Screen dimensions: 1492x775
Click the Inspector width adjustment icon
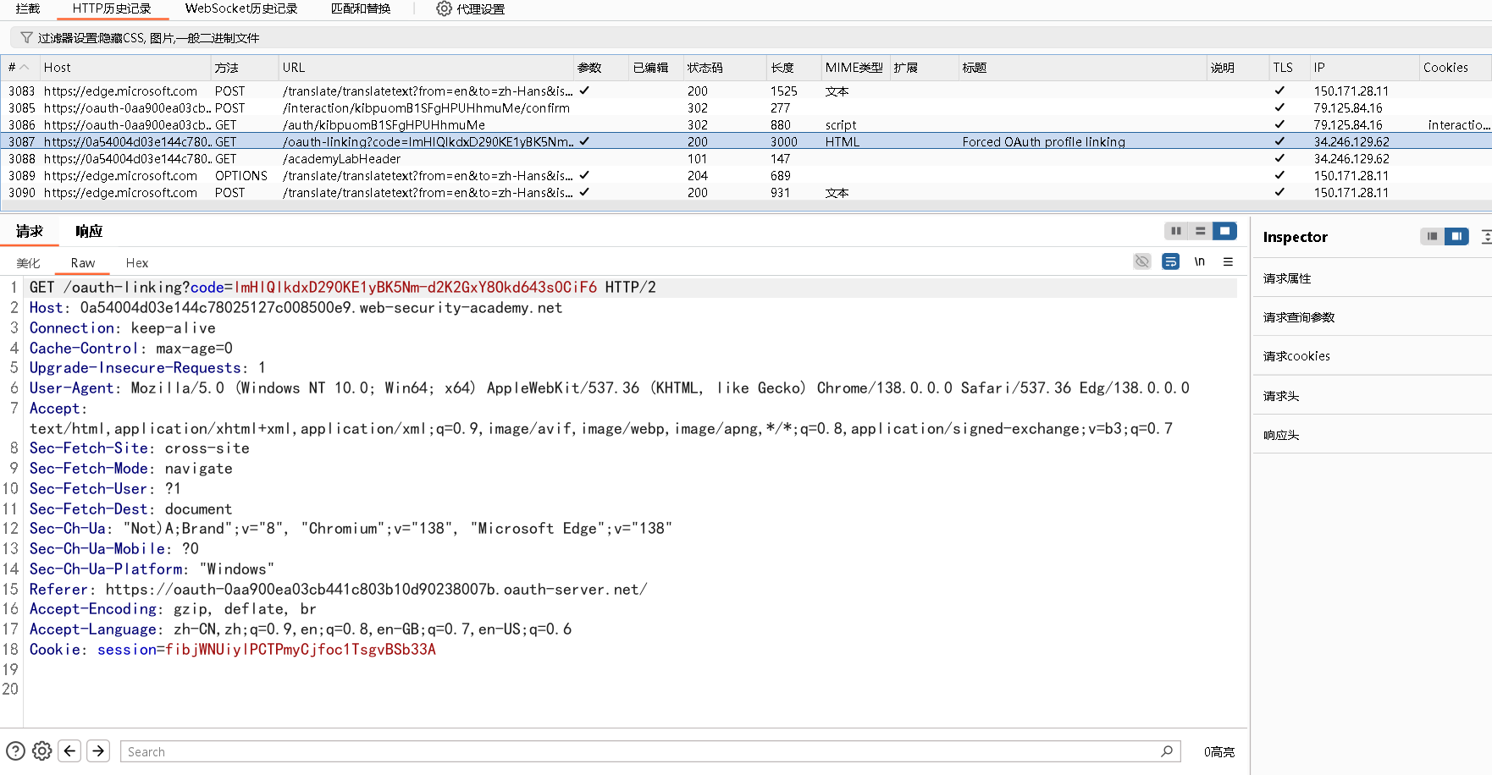click(1485, 237)
